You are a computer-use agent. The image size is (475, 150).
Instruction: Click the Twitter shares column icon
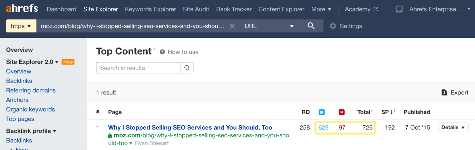pos(322,112)
